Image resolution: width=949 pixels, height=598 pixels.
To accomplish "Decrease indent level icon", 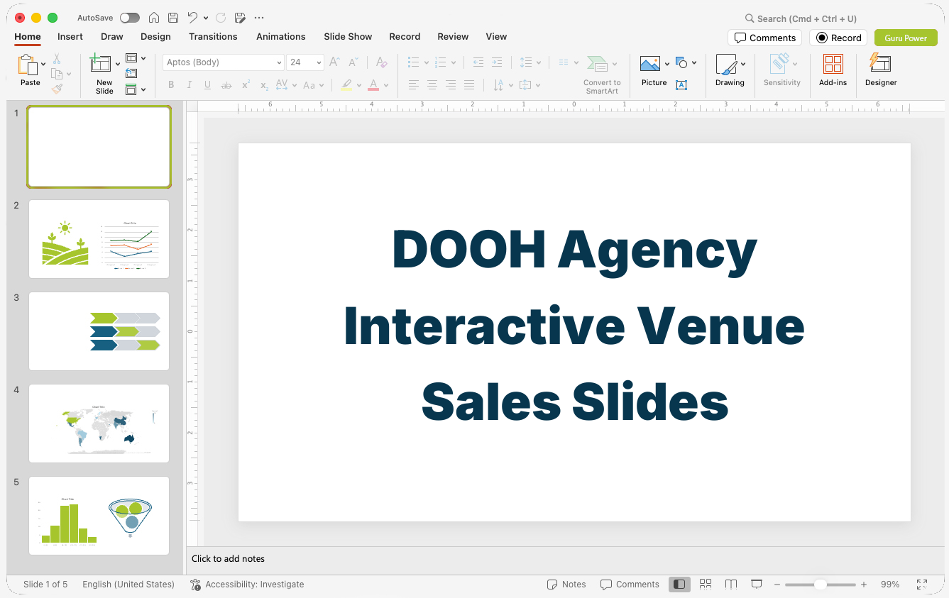I will (x=478, y=62).
